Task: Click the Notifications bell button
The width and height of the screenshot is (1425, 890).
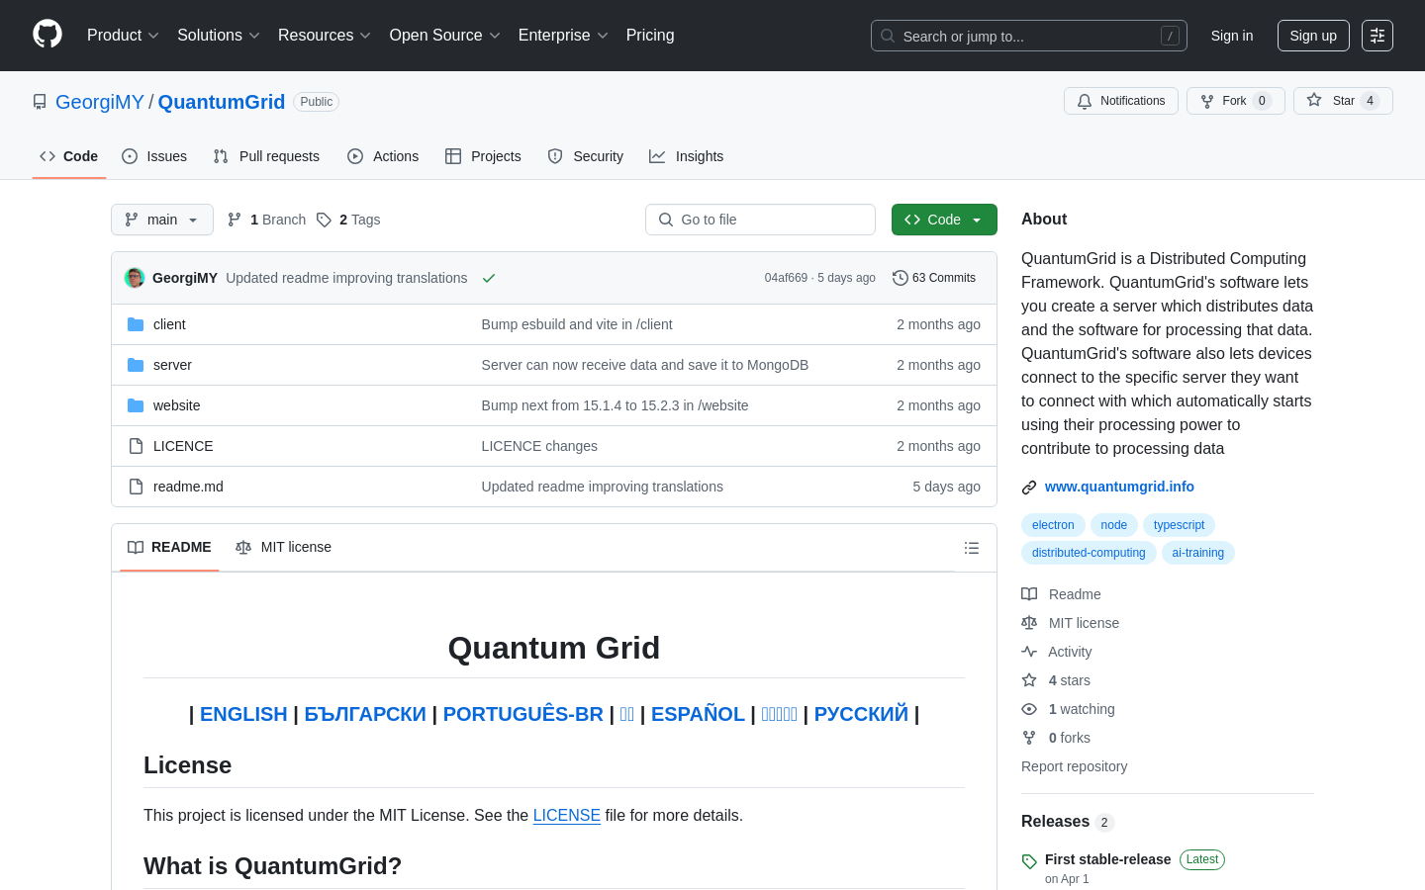Action: (x=1121, y=101)
